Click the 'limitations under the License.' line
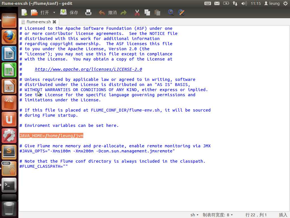The width and height of the screenshot is (290, 218). (x=60, y=100)
